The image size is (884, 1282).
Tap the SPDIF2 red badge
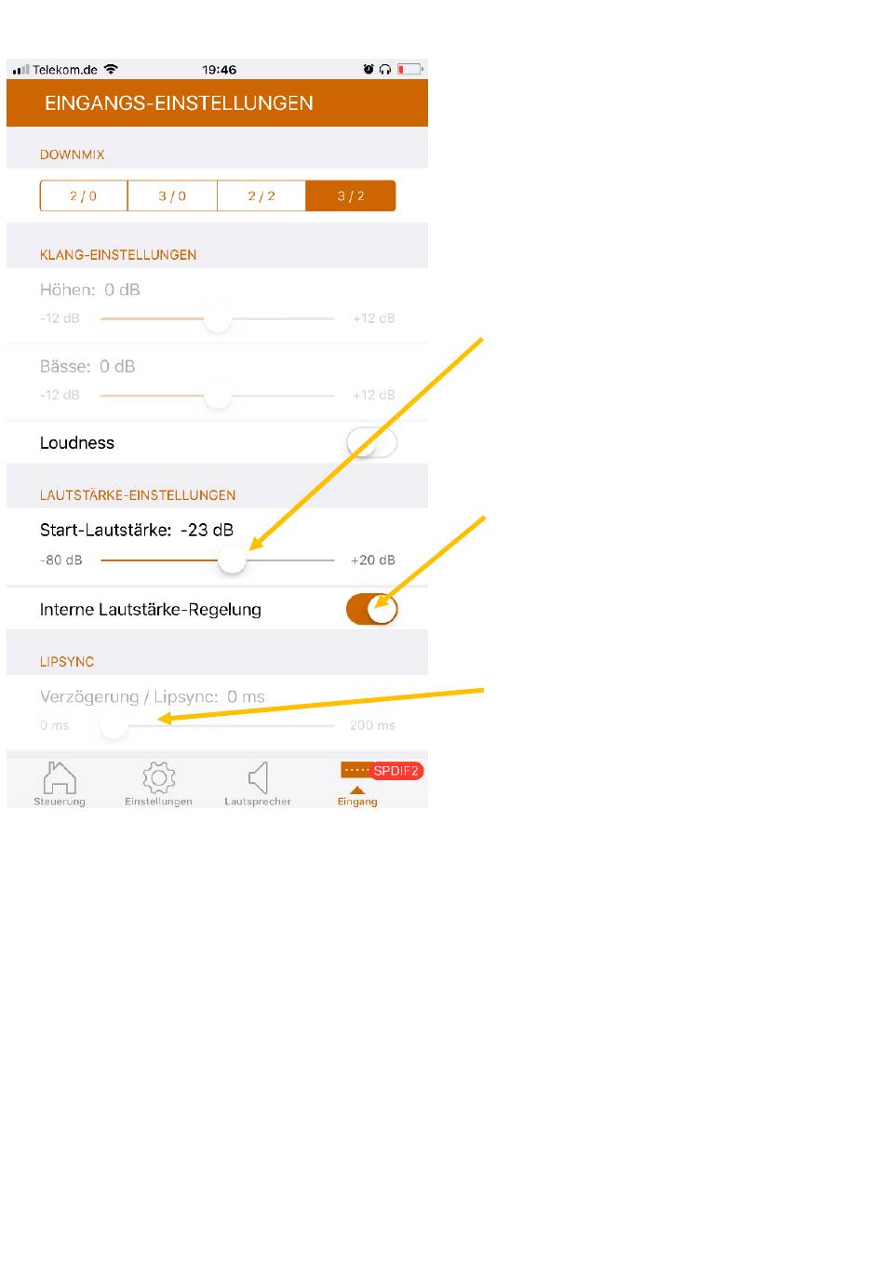397,771
